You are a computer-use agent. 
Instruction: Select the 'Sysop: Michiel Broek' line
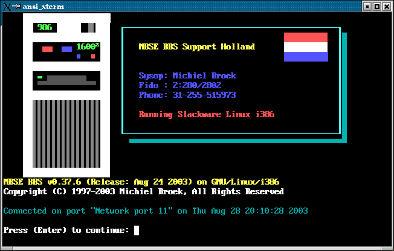187,76
